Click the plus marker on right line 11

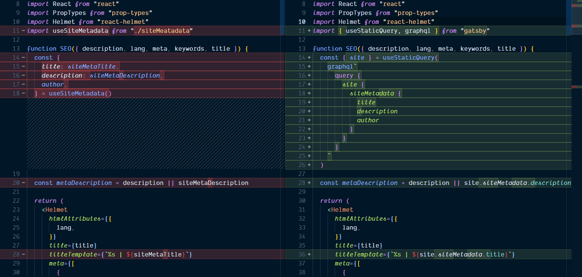point(309,31)
